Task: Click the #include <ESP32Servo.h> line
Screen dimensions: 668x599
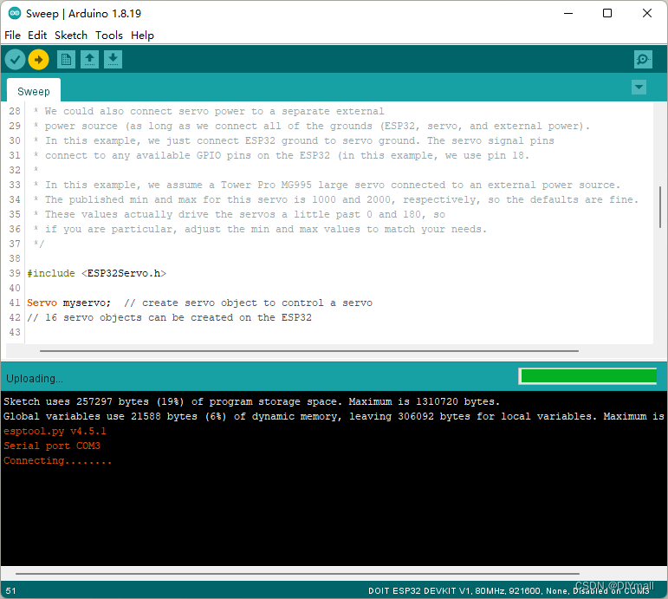Action: pos(97,273)
